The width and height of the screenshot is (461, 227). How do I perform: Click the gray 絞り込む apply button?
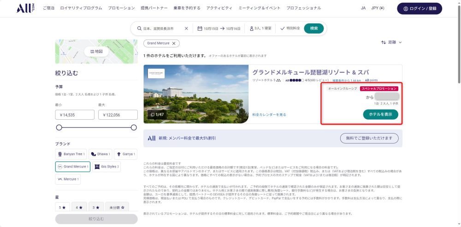[x=96, y=219]
